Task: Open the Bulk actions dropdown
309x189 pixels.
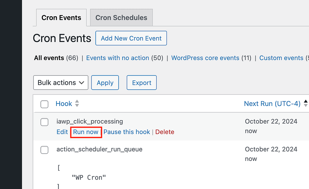Action: (60, 82)
